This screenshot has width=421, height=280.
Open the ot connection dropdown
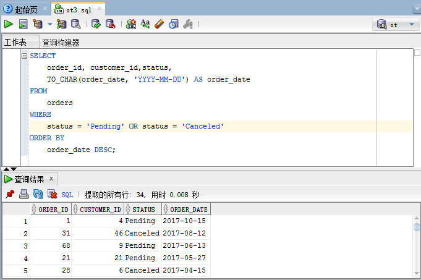(x=396, y=25)
